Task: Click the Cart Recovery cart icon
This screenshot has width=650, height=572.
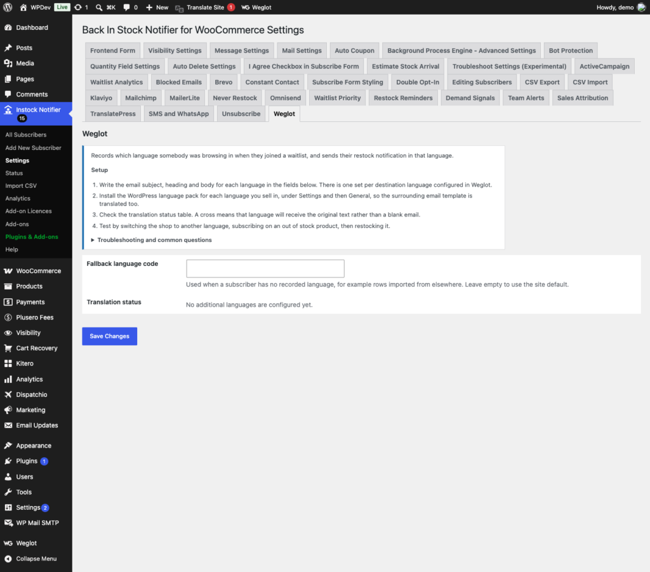Action: click(x=8, y=348)
